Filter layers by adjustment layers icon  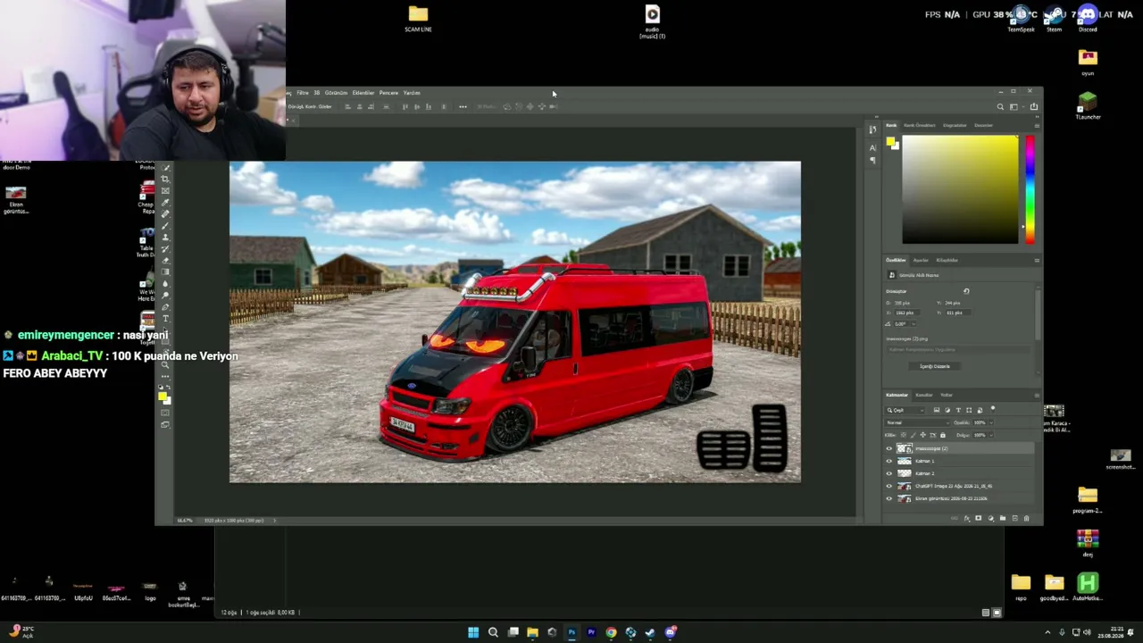click(947, 410)
